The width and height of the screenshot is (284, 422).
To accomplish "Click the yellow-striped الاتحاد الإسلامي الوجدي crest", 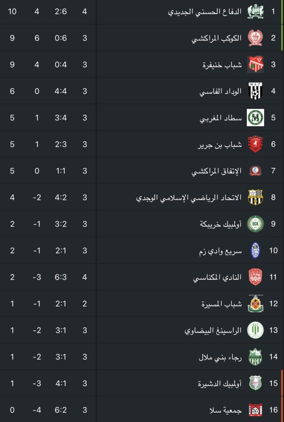I will point(255,197).
